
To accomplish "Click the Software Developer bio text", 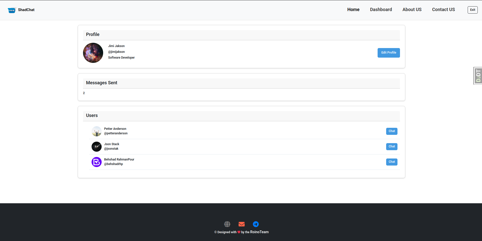I will tap(122, 58).
